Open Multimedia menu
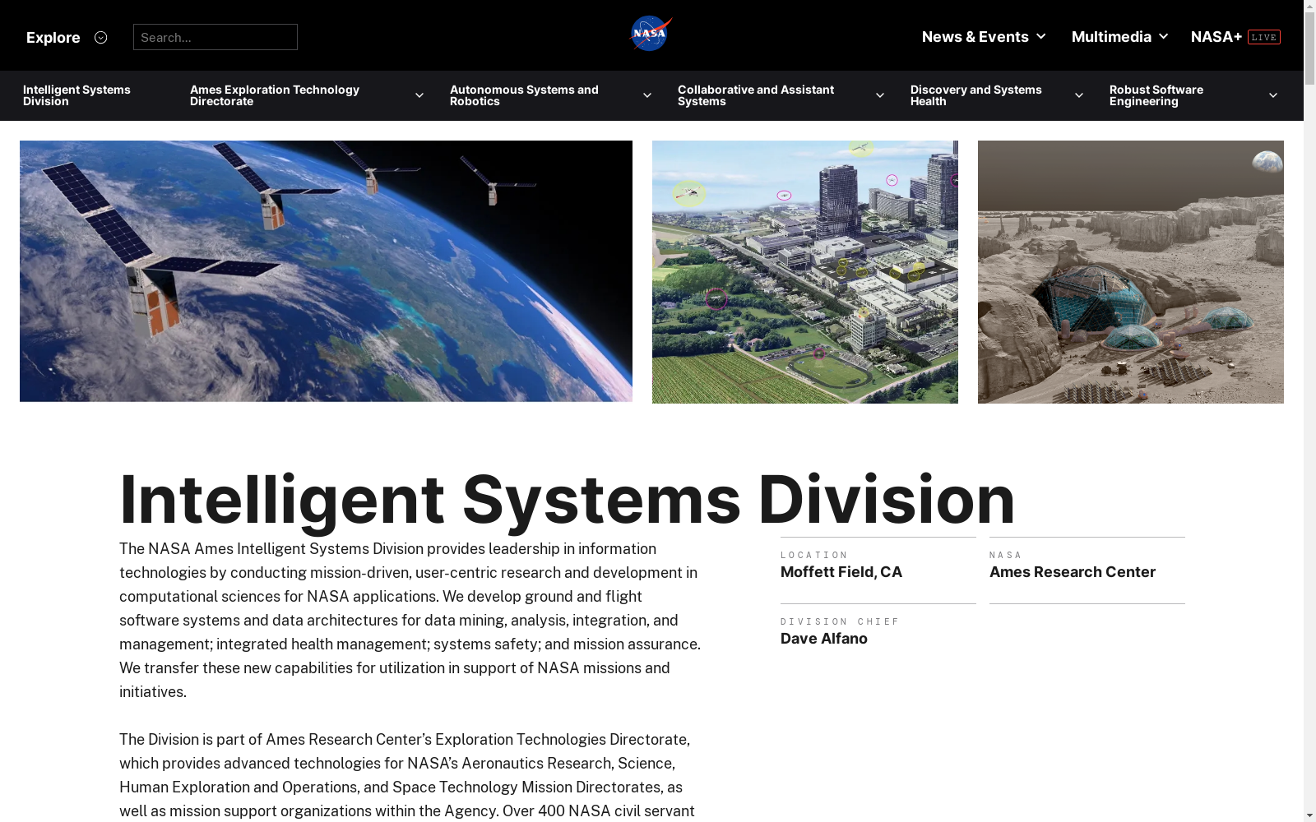This screenshot has width=1316, height=822. (1111, 37)
